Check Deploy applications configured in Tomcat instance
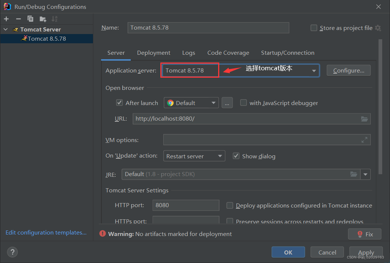Image resolution: width=390 pixels, height=263 pixels. (230, 205)
